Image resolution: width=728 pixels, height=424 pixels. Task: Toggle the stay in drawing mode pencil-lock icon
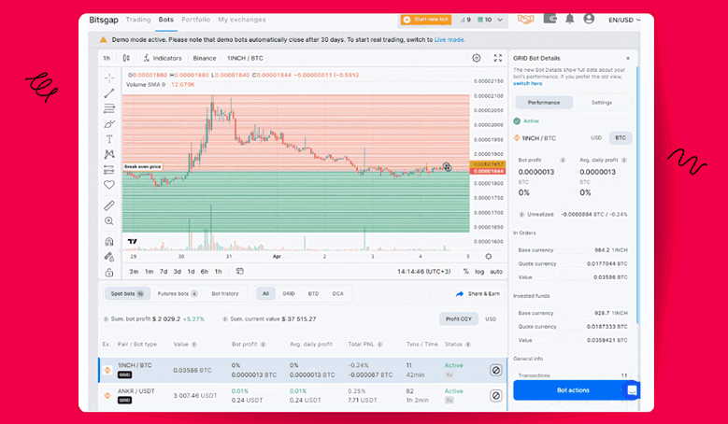109,257
